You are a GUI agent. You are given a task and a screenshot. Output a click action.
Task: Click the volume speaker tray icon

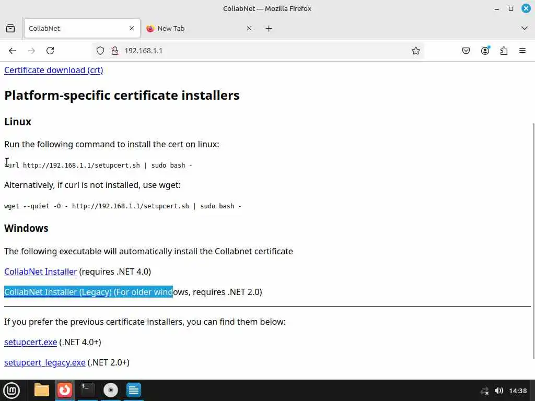[499, 391]
